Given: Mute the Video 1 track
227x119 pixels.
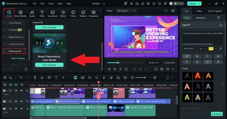Looking at the screenshot, I should point(16,109).
